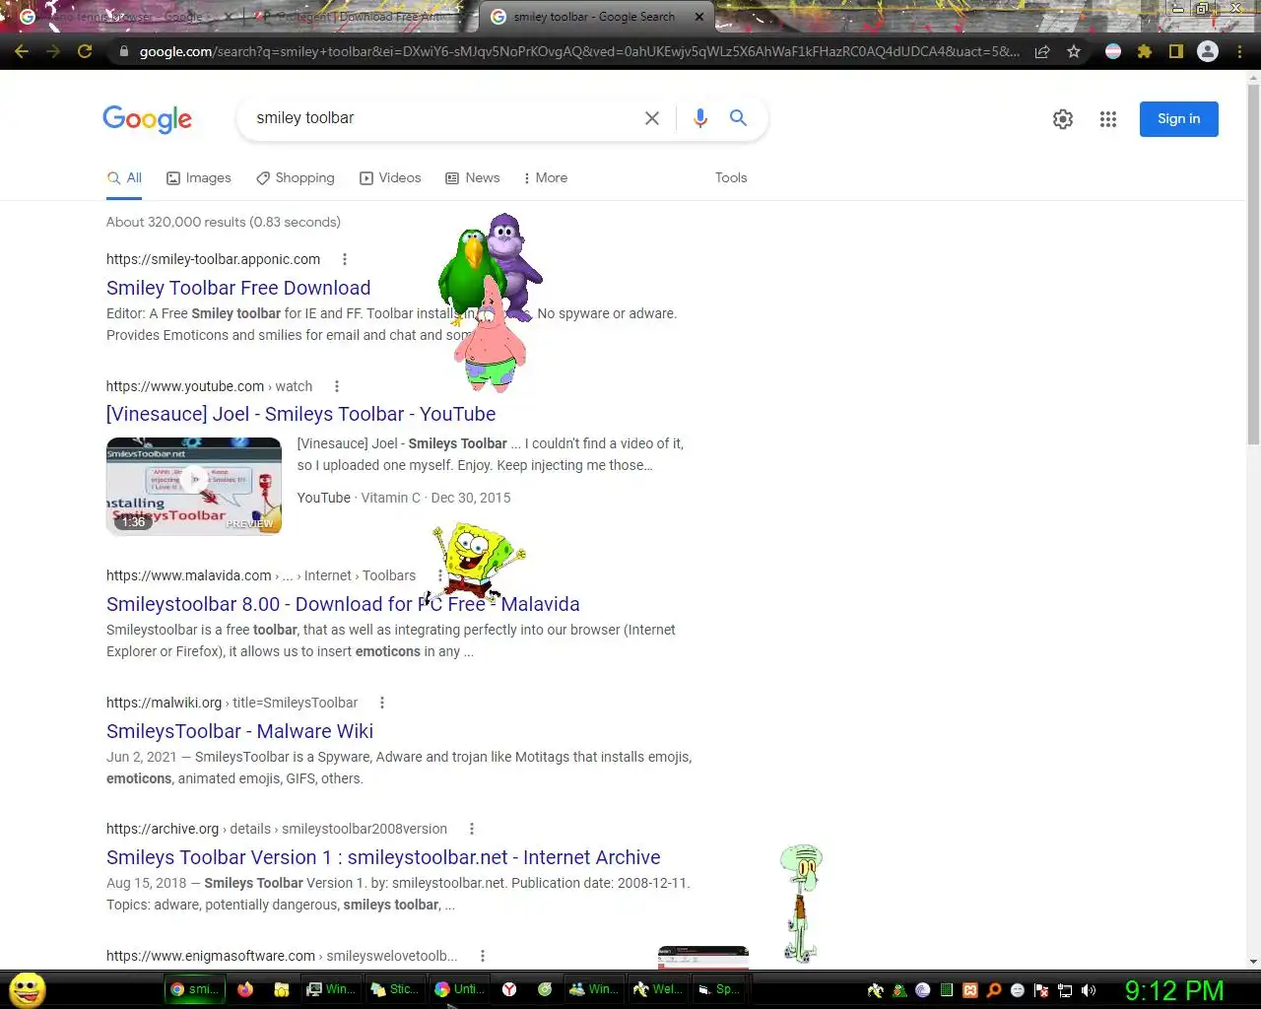Screen dimensions: 1261x1009
Task: Switch to the Chrome 'smi...' taskbar button
Action: coord(195,989)
